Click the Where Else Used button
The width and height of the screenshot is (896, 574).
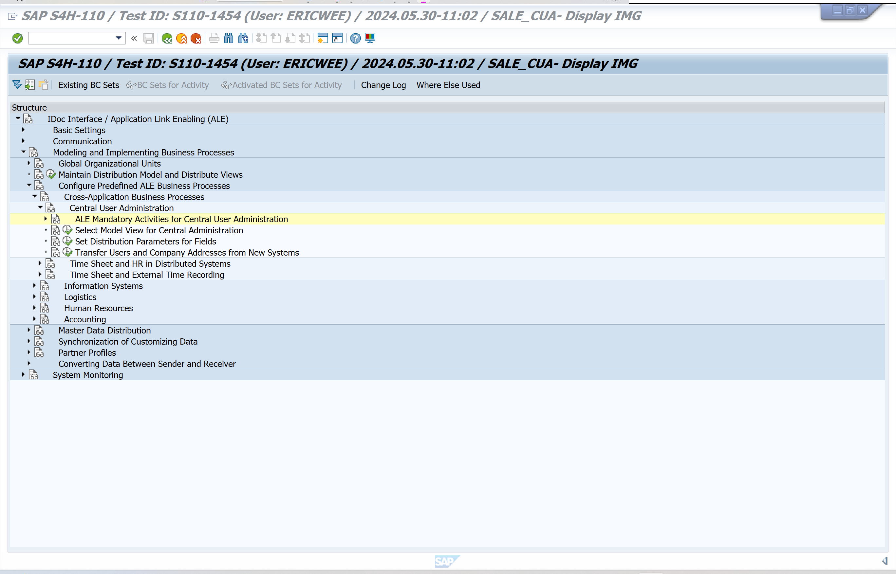(x=448, y=85)
